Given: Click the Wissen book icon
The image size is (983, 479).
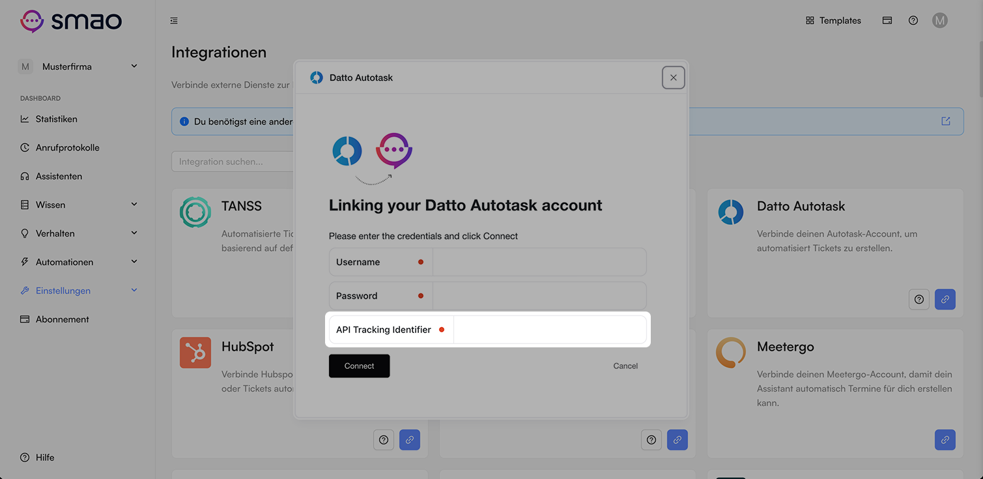Looking at the screenshot, I should (25, 205).
